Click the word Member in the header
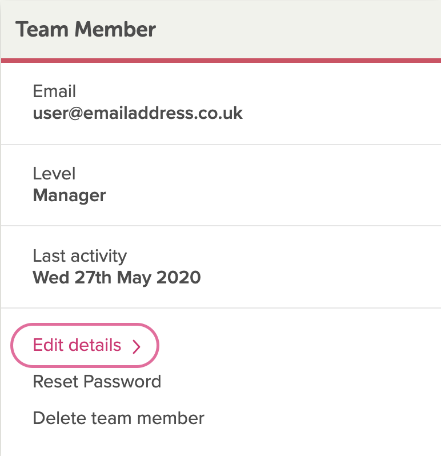The height and width of the screenshot is (456, 441). 115,29
